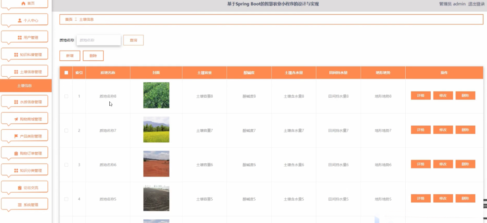Click the grid icon beside 水质信息管理

[16, 102]
